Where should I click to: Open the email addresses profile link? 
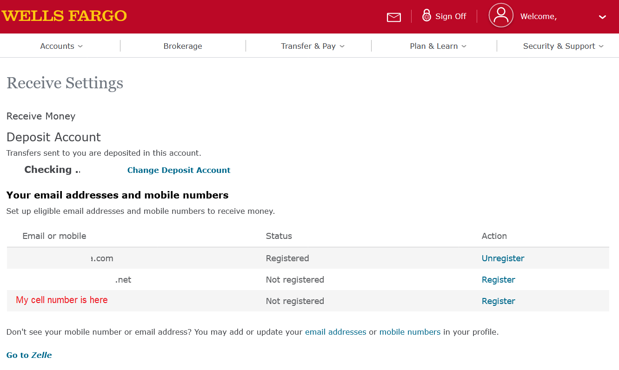(x=335, y=332)
